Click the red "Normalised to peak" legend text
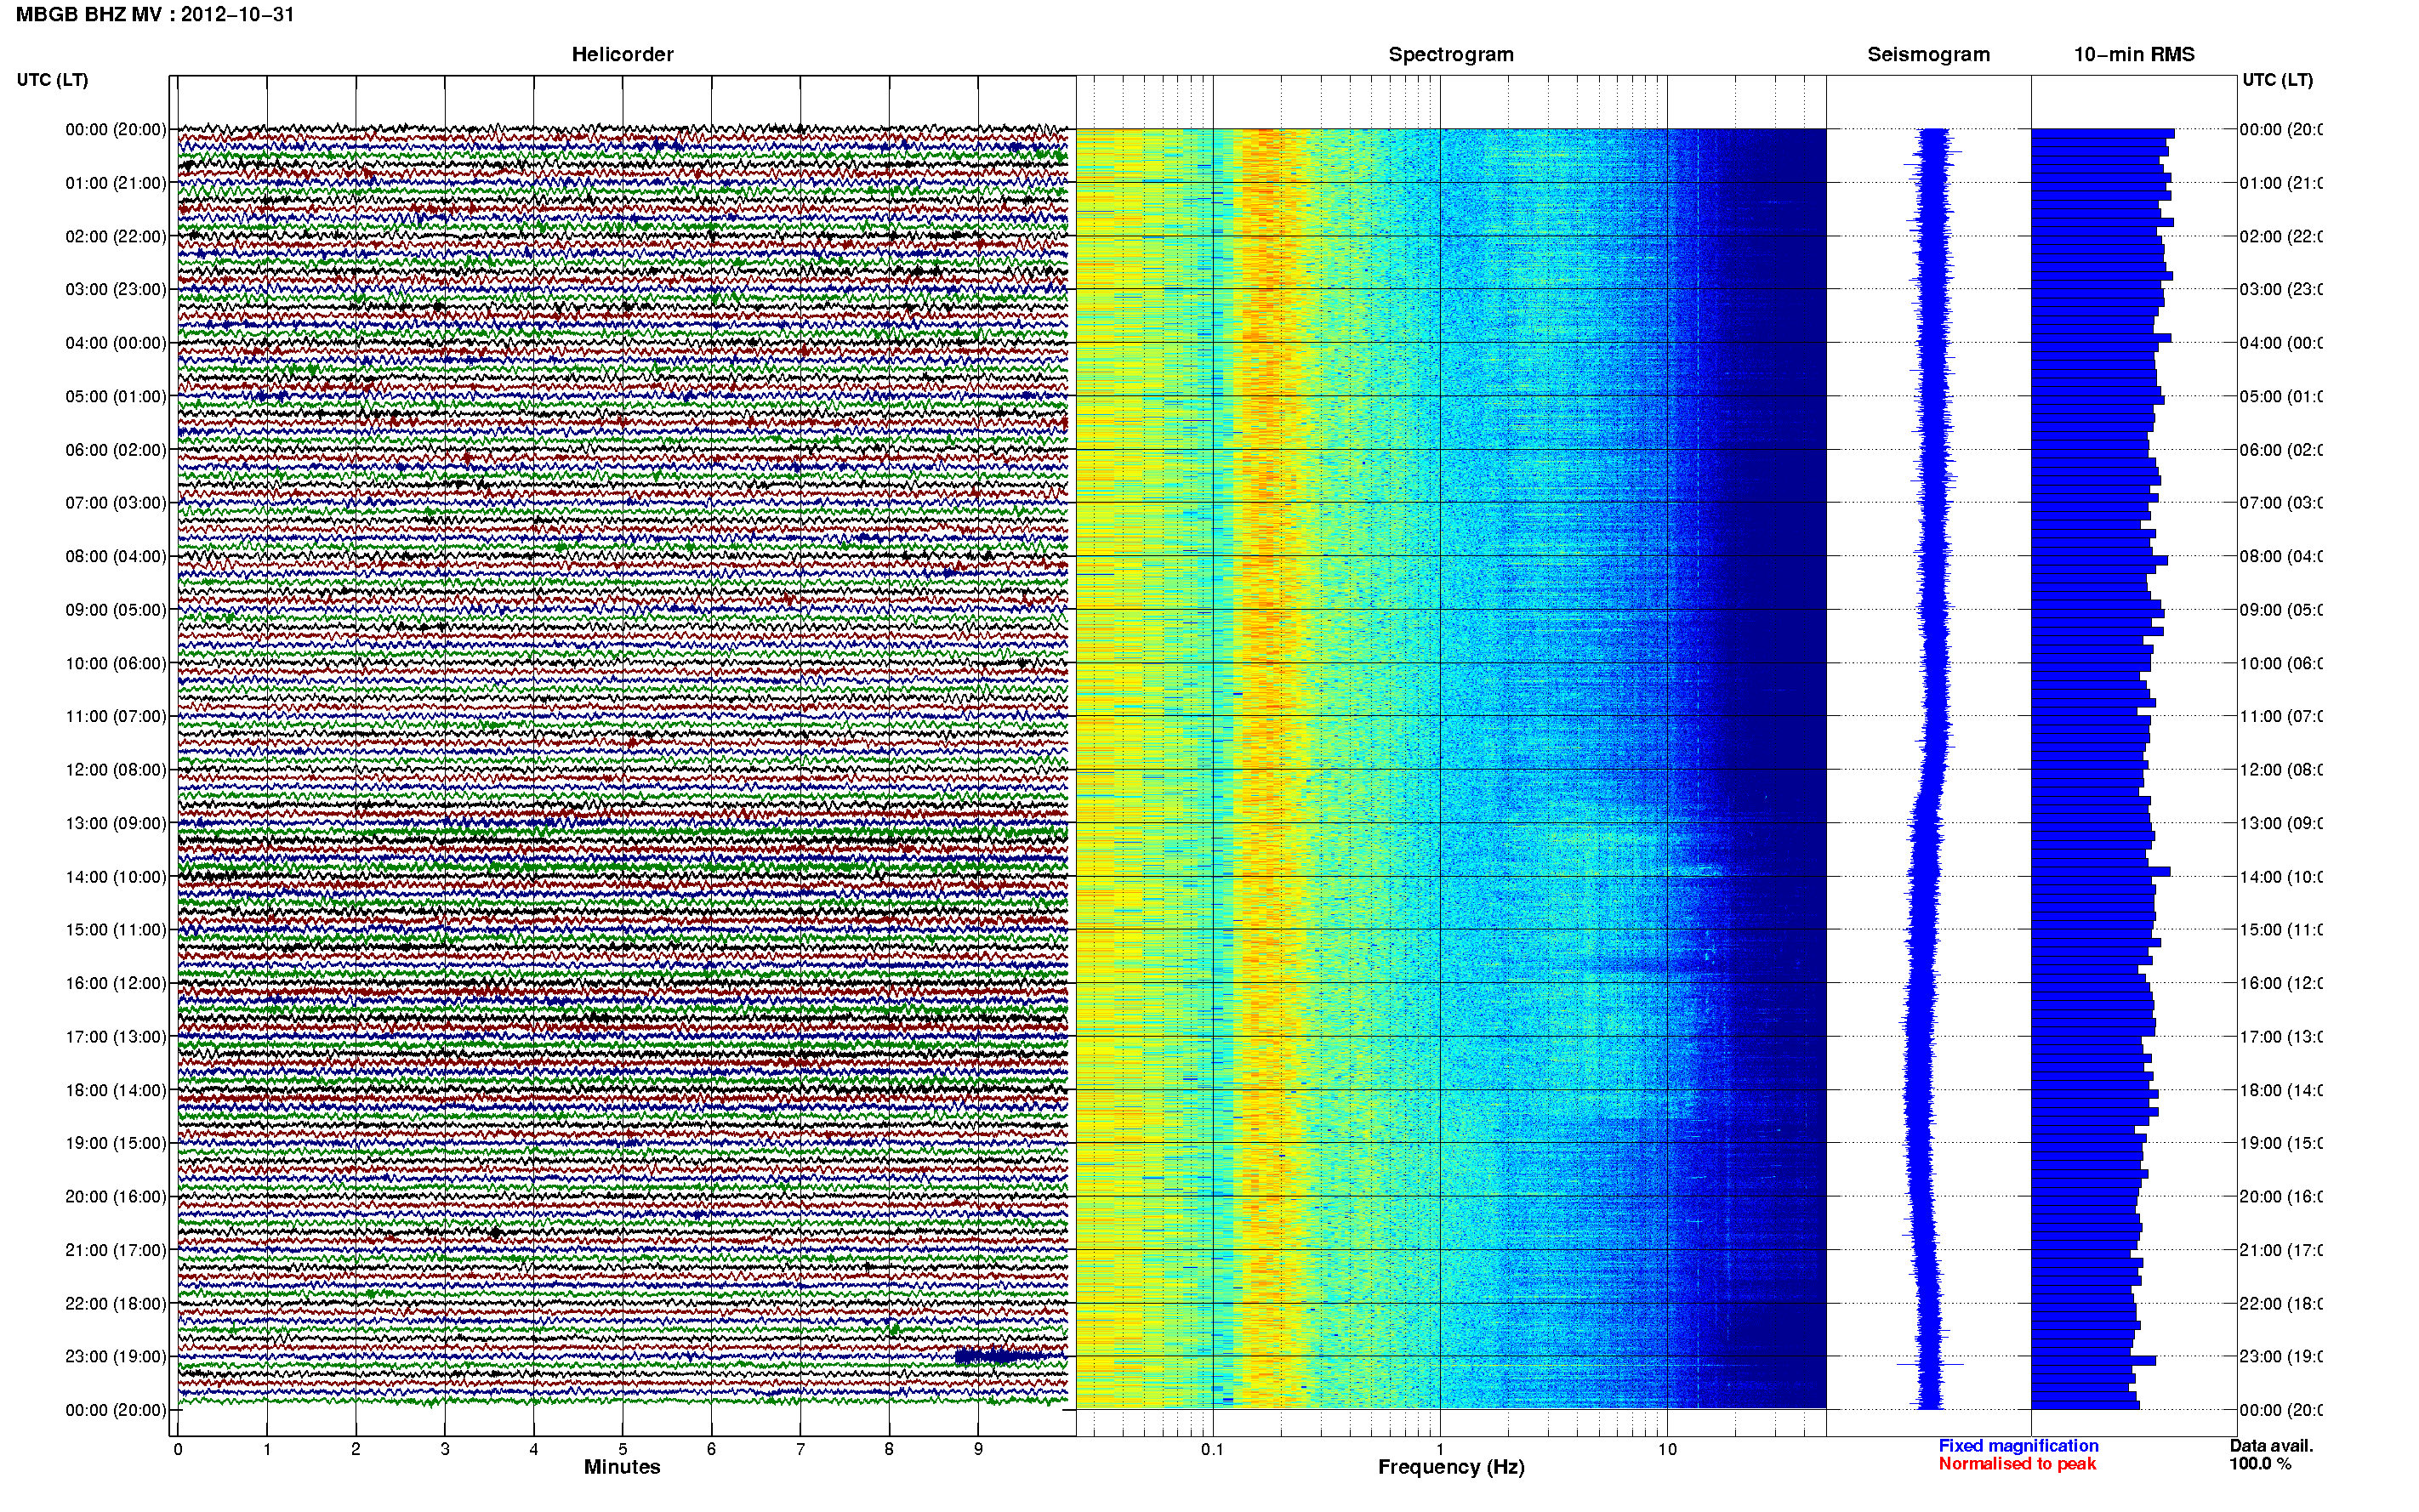2419x1512 pixels. tap(2017, 1464)
